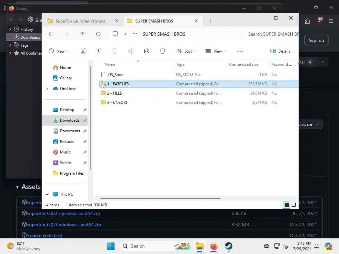
Task: Click the This PC monitor icon in address bar
Action: [115, 34]
